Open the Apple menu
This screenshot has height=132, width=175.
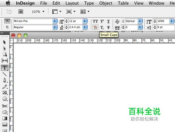click(x=8, y=3)
